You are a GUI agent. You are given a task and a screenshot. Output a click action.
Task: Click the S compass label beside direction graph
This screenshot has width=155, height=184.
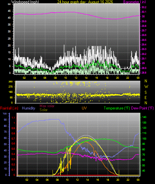click(x=146, y=92)
